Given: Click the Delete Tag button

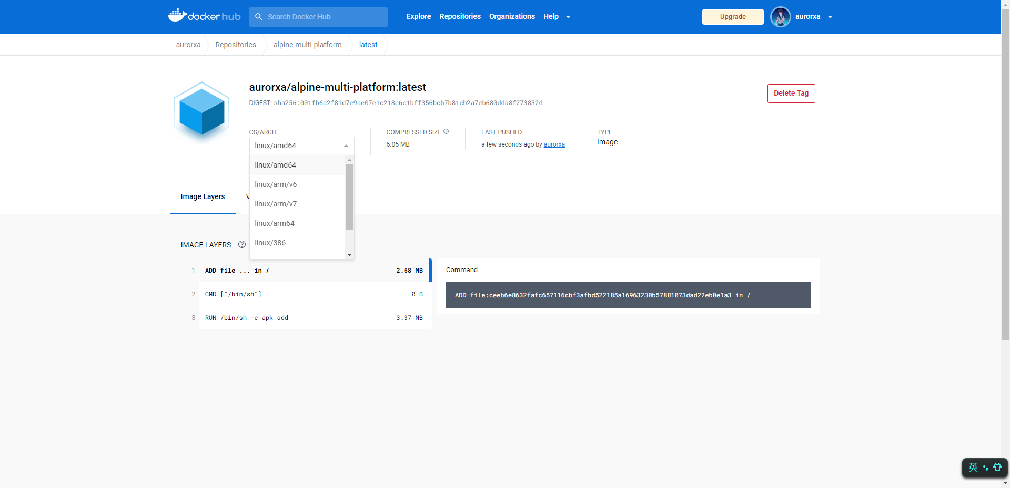Looking at the screenshot, I should (791, 94).
